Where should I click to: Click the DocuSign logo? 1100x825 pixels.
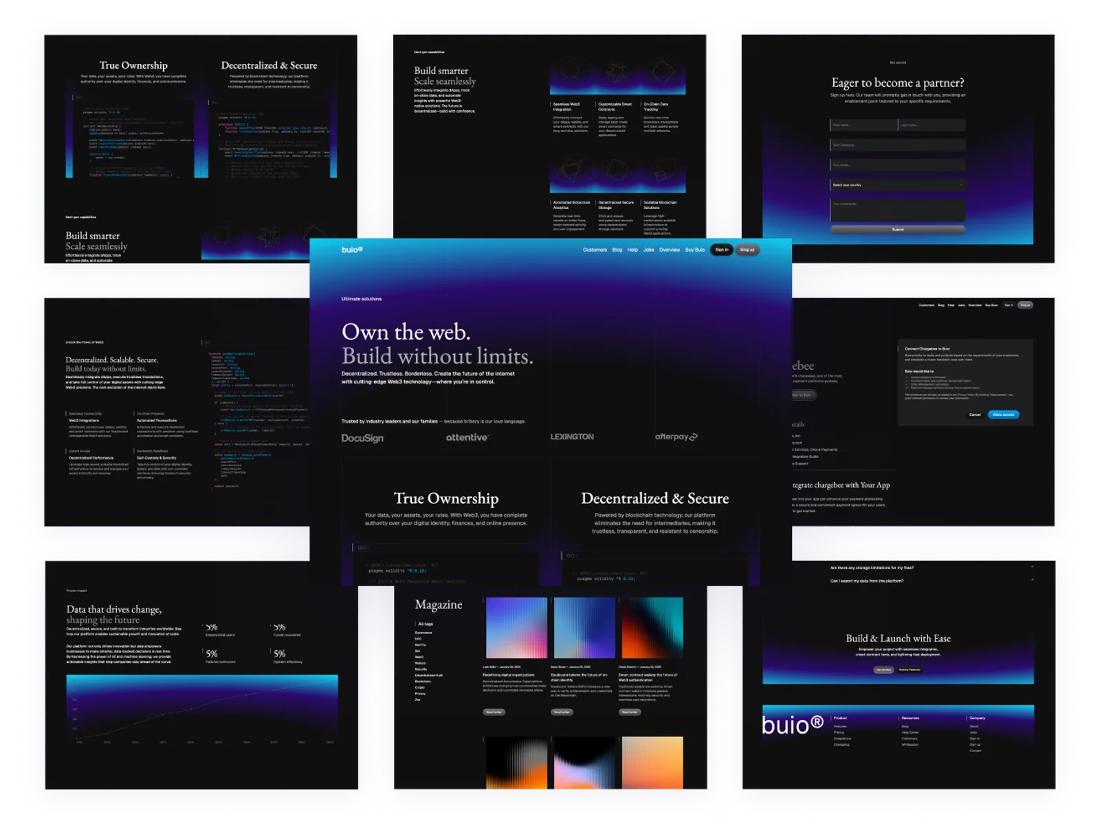362,438
